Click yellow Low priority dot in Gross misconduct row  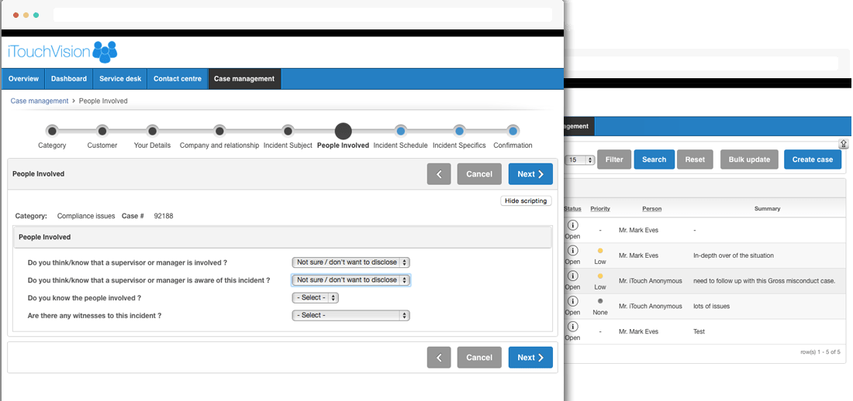[600, 276]
